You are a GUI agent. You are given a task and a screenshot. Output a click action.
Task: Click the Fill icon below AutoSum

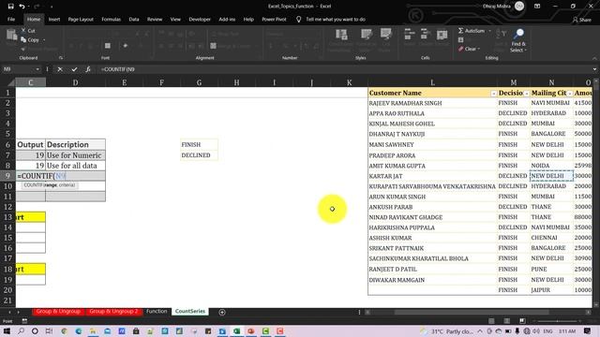click(460, 39)
